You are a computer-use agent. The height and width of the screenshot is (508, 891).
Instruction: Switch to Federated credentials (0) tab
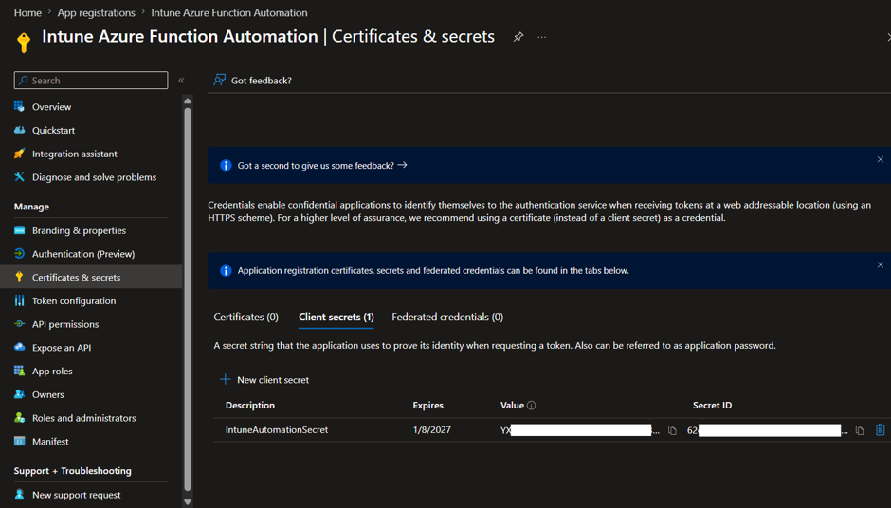[447, 317]
